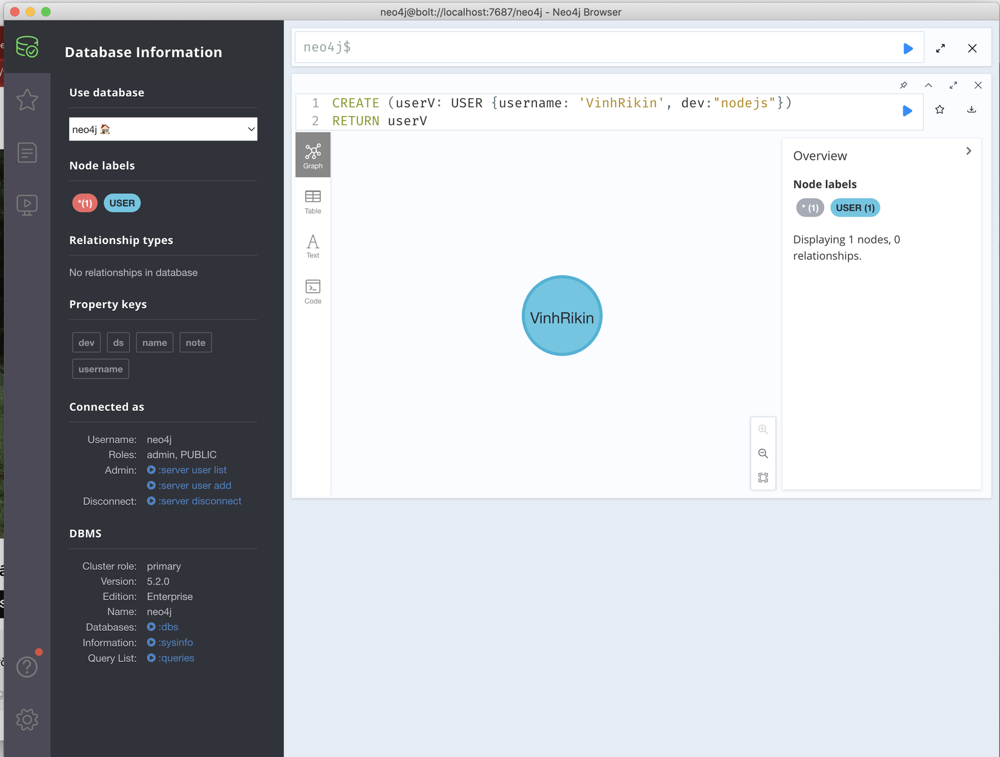Open the Use database dropdown

coord(163,129)
